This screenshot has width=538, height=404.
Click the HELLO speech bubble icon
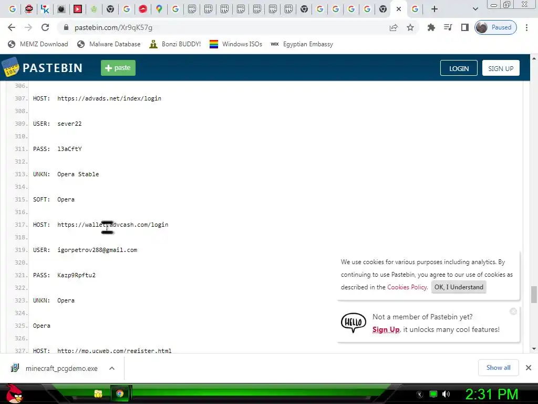point(354,322)
